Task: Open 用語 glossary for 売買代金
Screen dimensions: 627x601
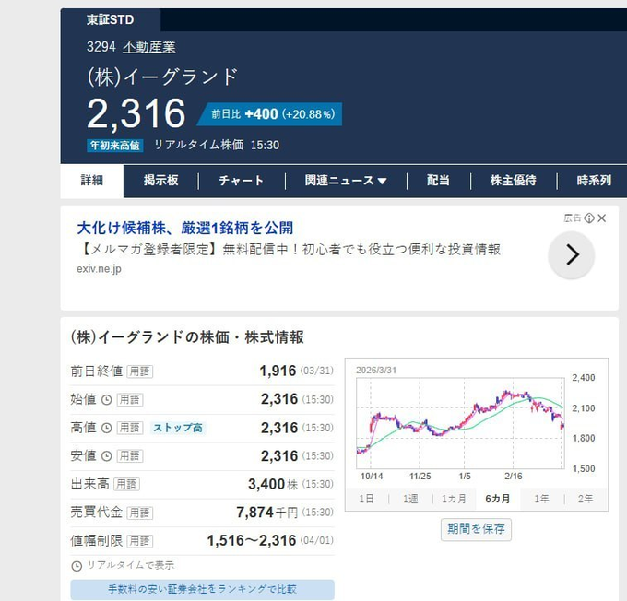Action: (139, 513)
